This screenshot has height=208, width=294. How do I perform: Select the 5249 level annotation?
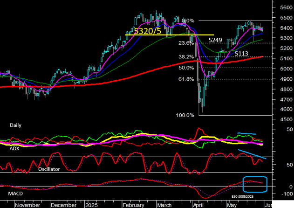click(x=215, y=40)
